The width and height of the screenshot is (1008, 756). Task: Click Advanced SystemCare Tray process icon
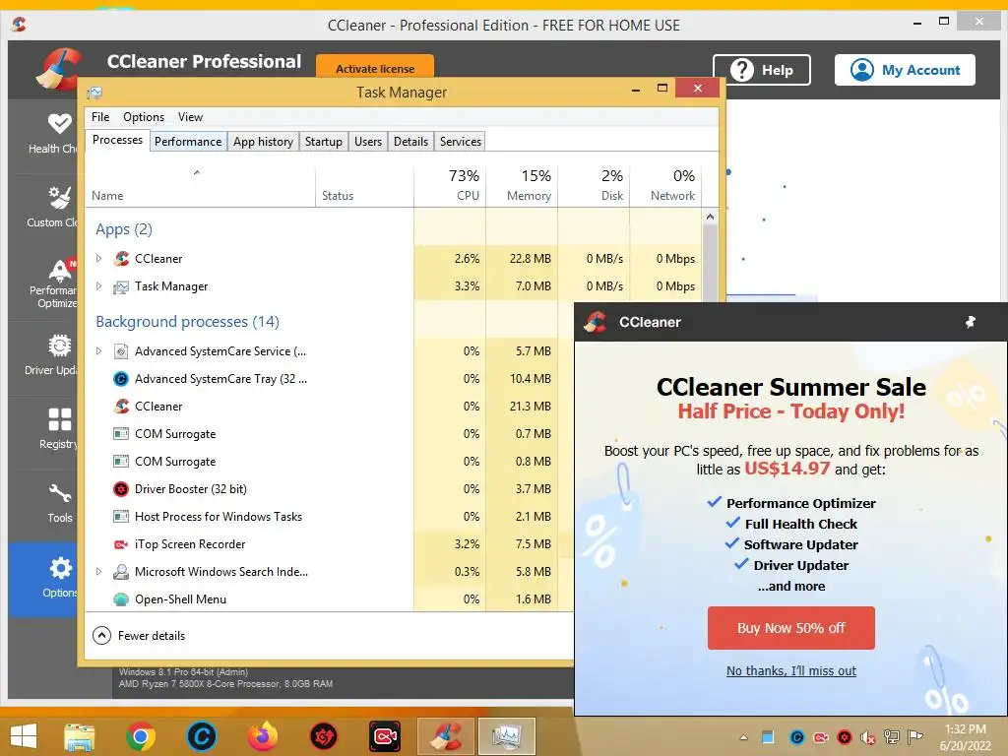coord(121,379)
